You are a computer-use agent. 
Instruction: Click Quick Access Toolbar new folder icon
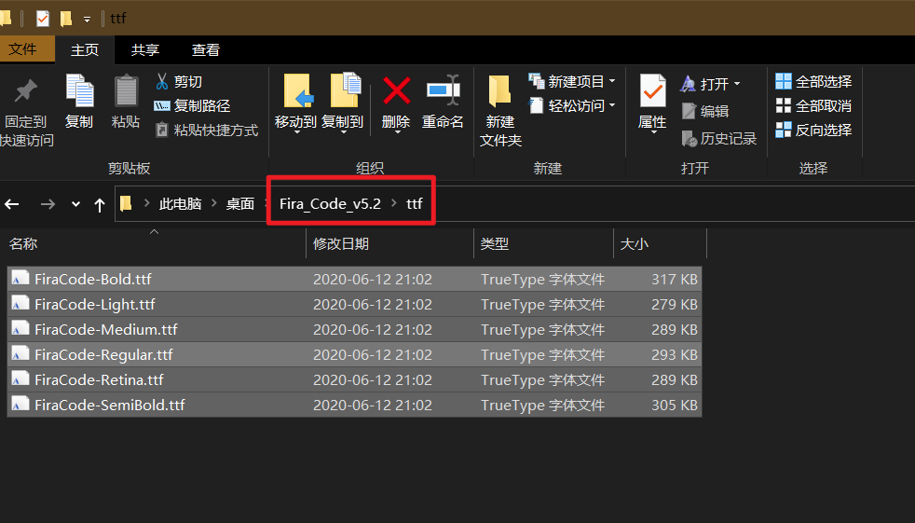click(66, 19)
